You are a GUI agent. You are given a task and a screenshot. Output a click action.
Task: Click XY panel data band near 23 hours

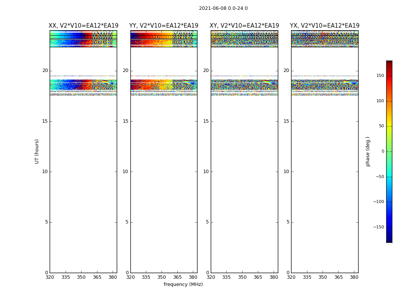(244, 39)
